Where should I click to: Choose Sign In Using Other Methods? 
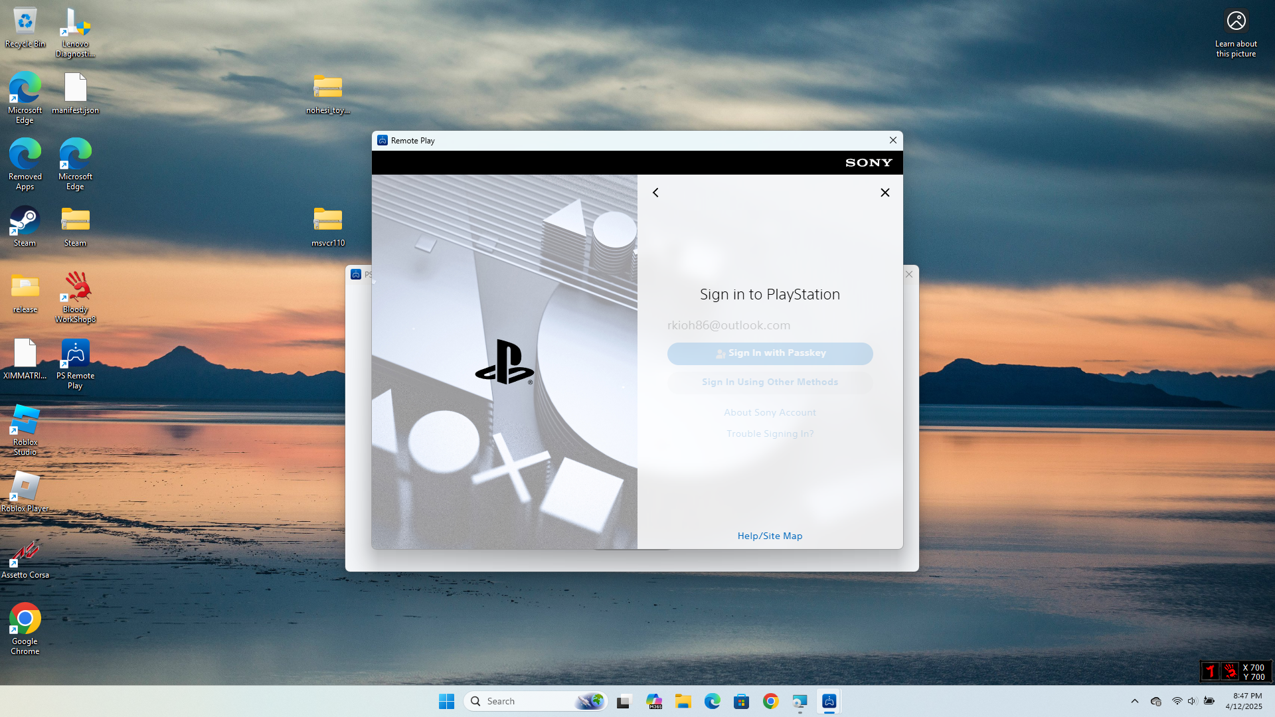(770, 382)
